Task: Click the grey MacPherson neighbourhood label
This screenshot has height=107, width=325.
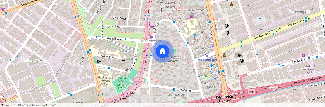Action: point(151,41)
